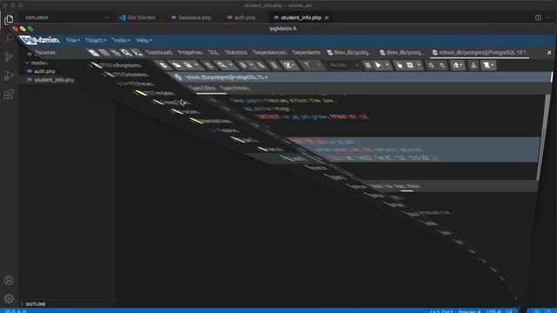Switch to the pgAdmin Properties tab

tap(190, 52)
